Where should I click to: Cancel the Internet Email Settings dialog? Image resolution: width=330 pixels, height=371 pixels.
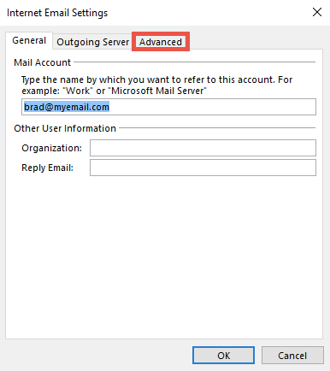coord(292,356)
